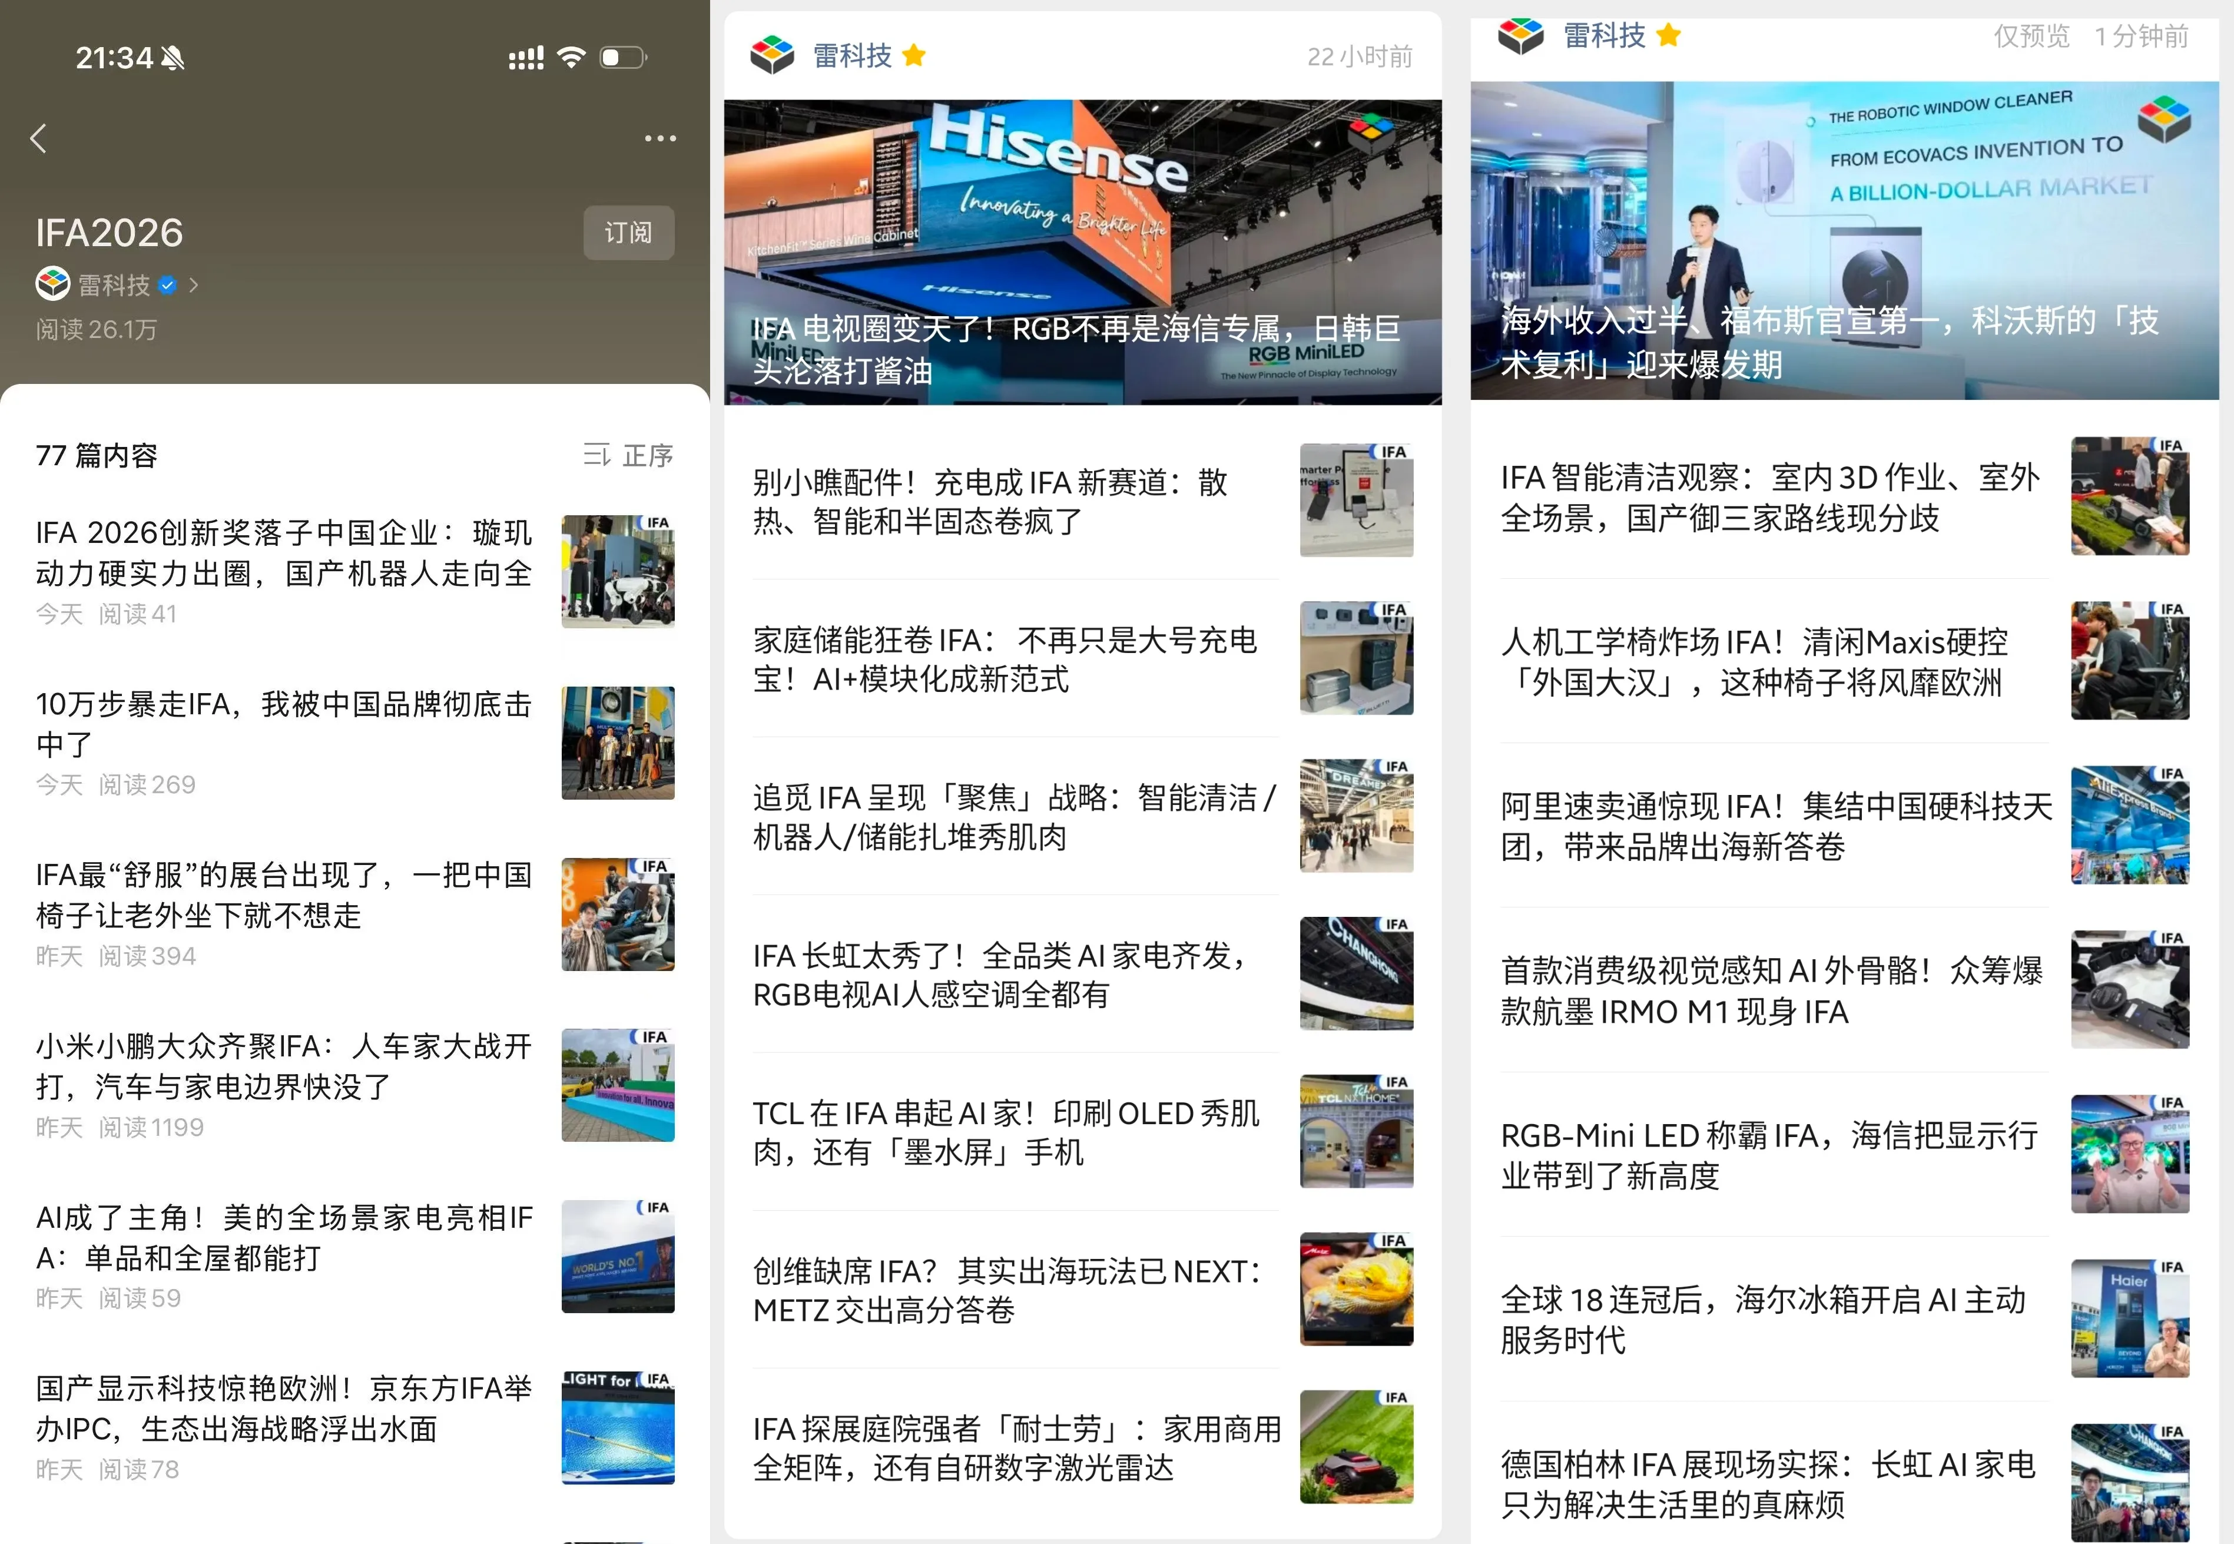Image resolution: width=2234 pixels, height=1544 pixels.
Task: Open article 'AI成了主角！美的全场景家电'
Action: click(x=284, y=1237)
